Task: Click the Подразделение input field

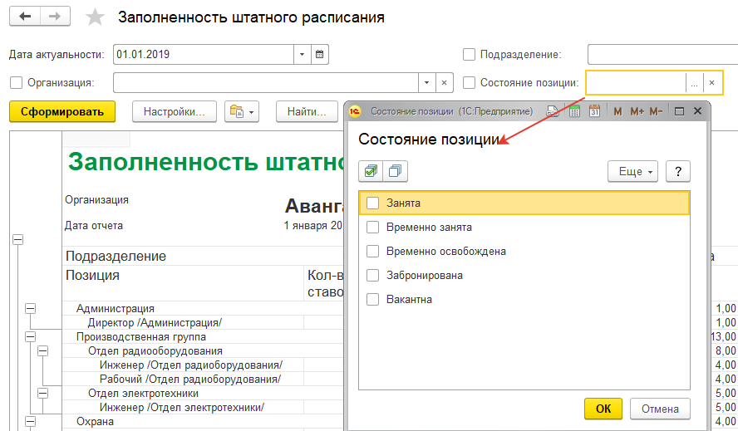Action: [x=662, y=55]
